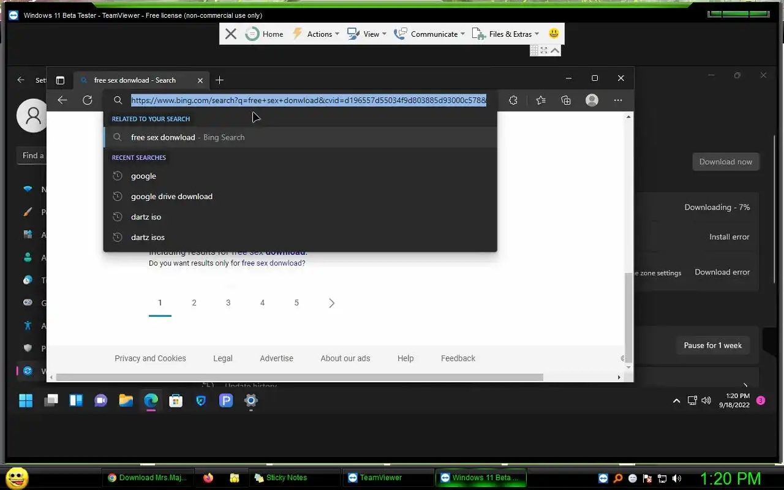Image resolution: width=784 pixels, height=490 pixels.
Task: Click Pause for 1 week button
Action: [x=713, y=345]
